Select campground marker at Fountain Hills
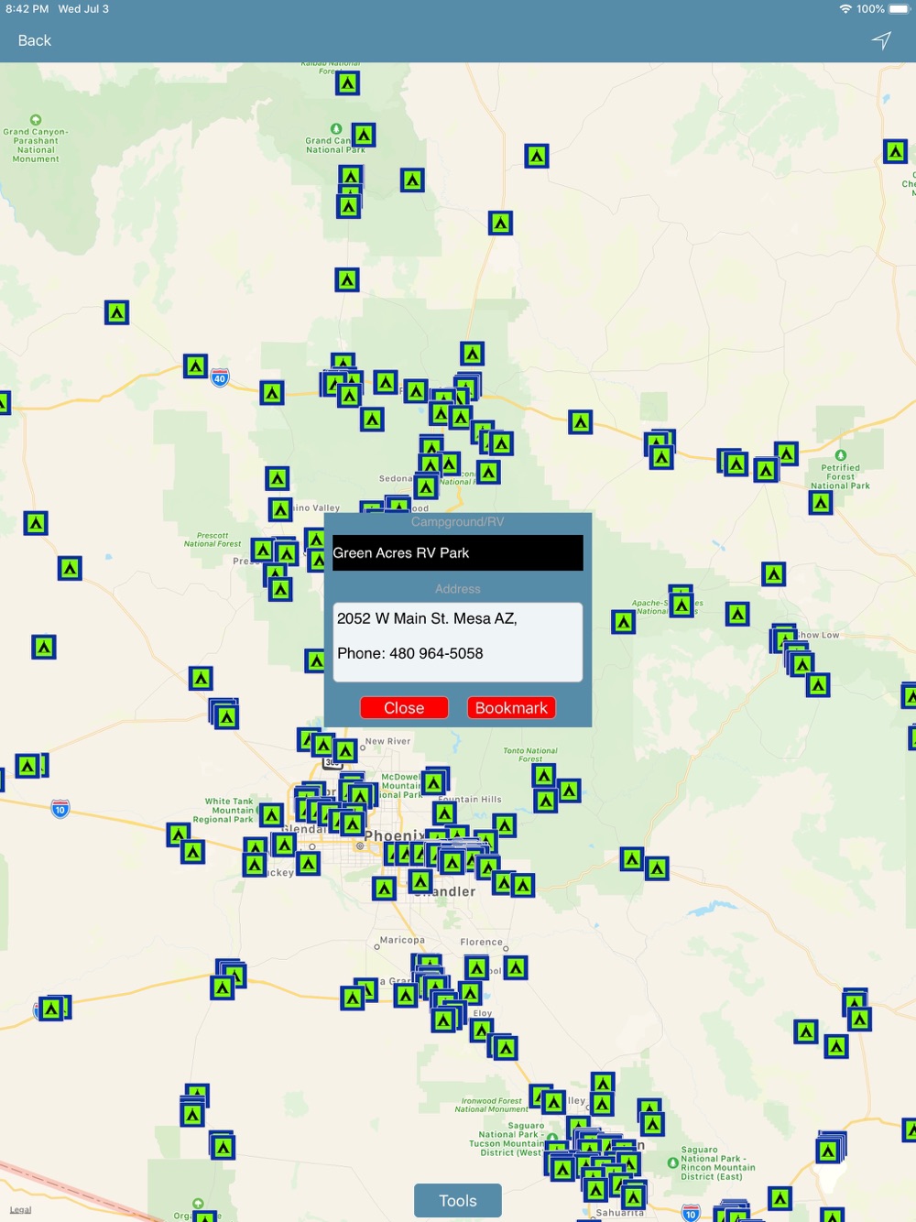Viewport: 916px width, 1222px height. (x=445, y=813)
